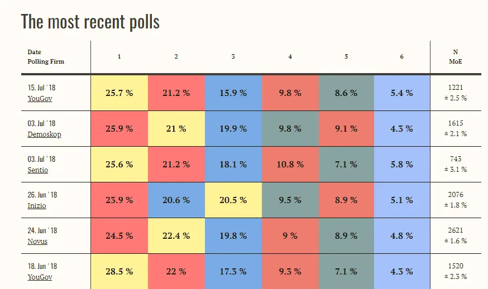Image resolution: width=488 pixels, height=289 pixels.
Task: Open YouGov link for 18 Jun '18 poll
Action: [x=40, y=277]
